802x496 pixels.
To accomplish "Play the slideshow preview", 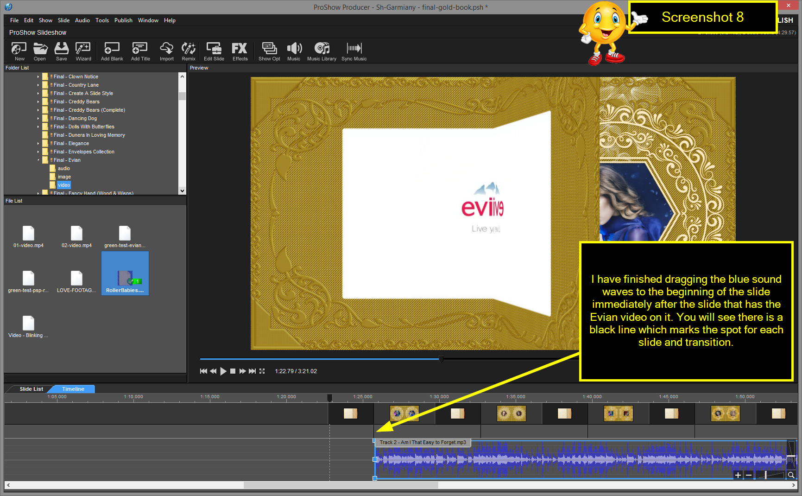I will pyautogui.click(x=223, y=371).
